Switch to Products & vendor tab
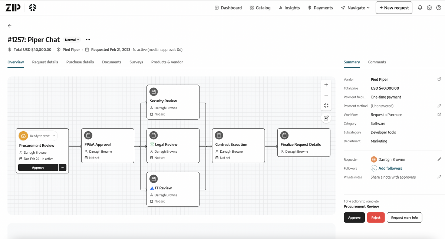Image resolution: width=445 pixels, height=239 pixels. (167, 62)
